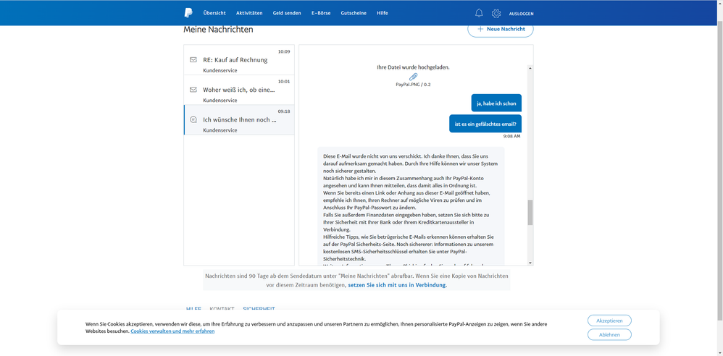
Task: Log out via Ausloggen
Action: (x=522, y=14)
